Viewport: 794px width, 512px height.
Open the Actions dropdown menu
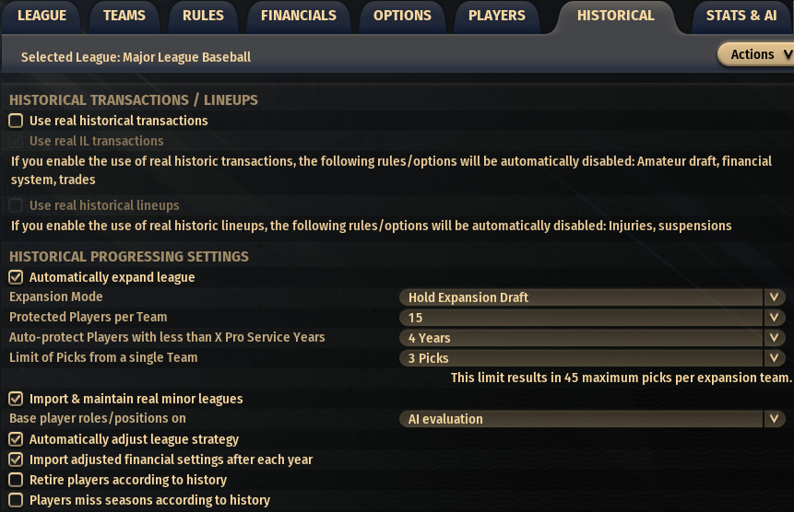click(x=755, y=54)
